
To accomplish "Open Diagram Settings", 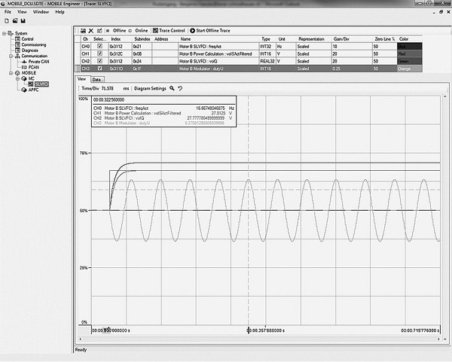I will [x=150, y=88].
